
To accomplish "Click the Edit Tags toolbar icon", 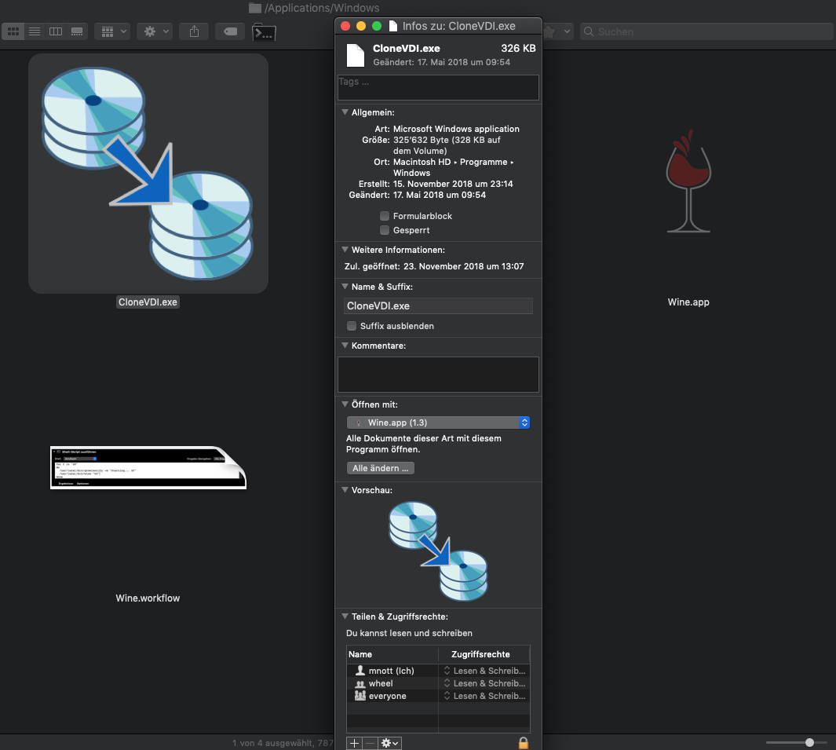I will 230,31.
